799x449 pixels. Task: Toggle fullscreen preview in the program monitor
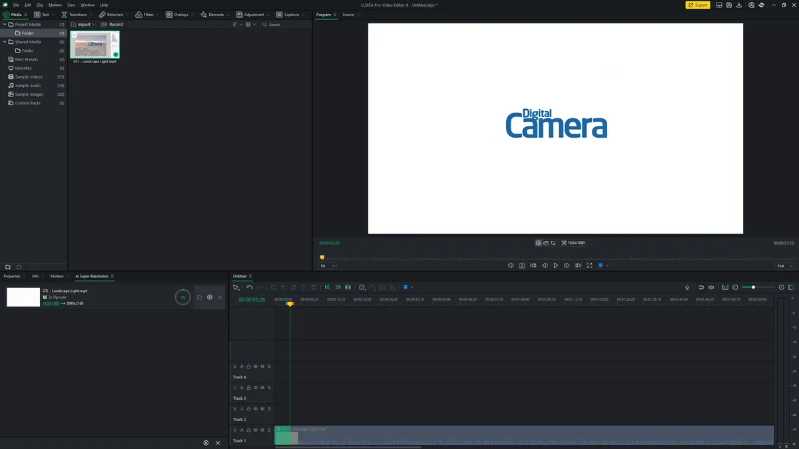point(589,265)
